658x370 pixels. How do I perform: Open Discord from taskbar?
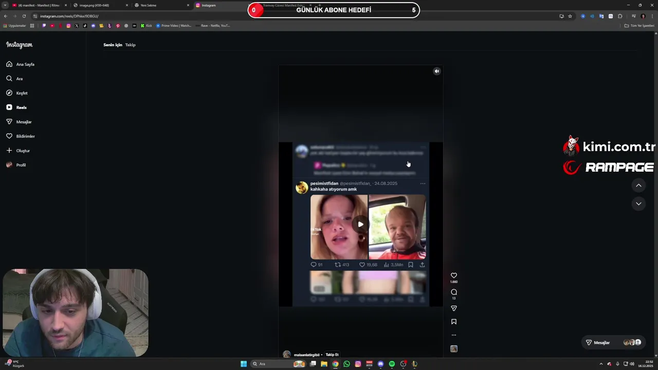[380, 364]
